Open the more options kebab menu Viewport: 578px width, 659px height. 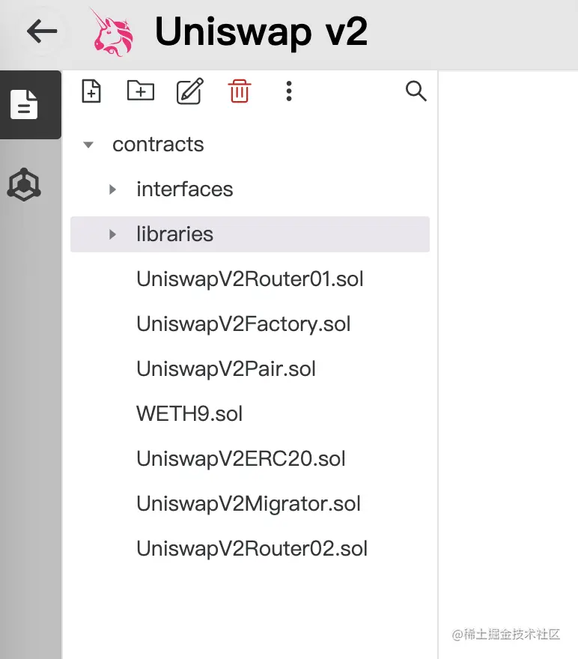pyautogui.click(x=289, y=91)
